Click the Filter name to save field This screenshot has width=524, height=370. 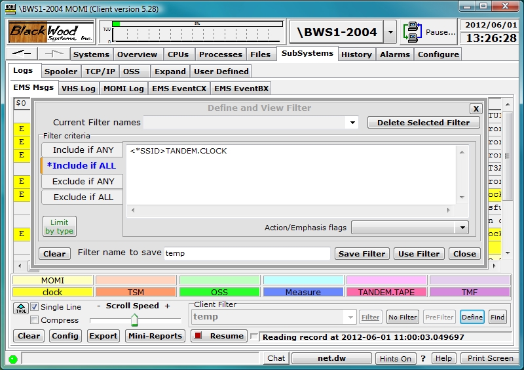pyautogui.click(x=247, y=253)
